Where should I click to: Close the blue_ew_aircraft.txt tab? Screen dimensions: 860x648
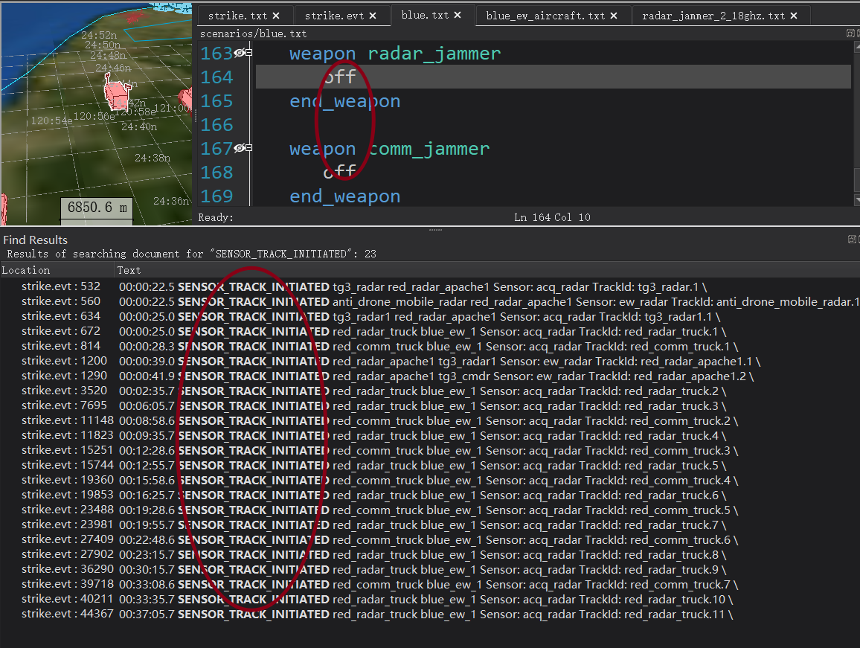[614, 16]
